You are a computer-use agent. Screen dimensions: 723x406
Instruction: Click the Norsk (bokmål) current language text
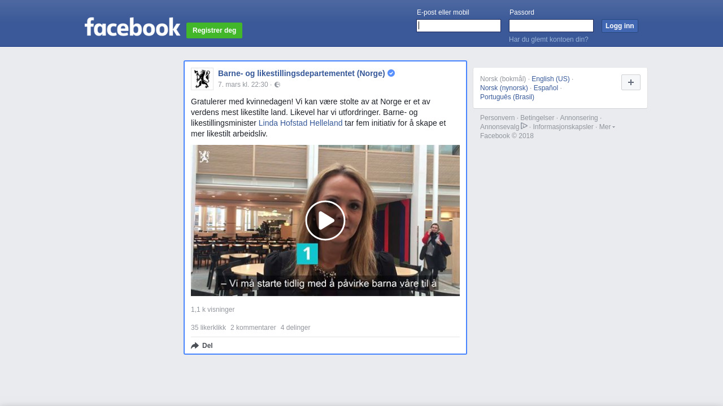click(503, 79)
